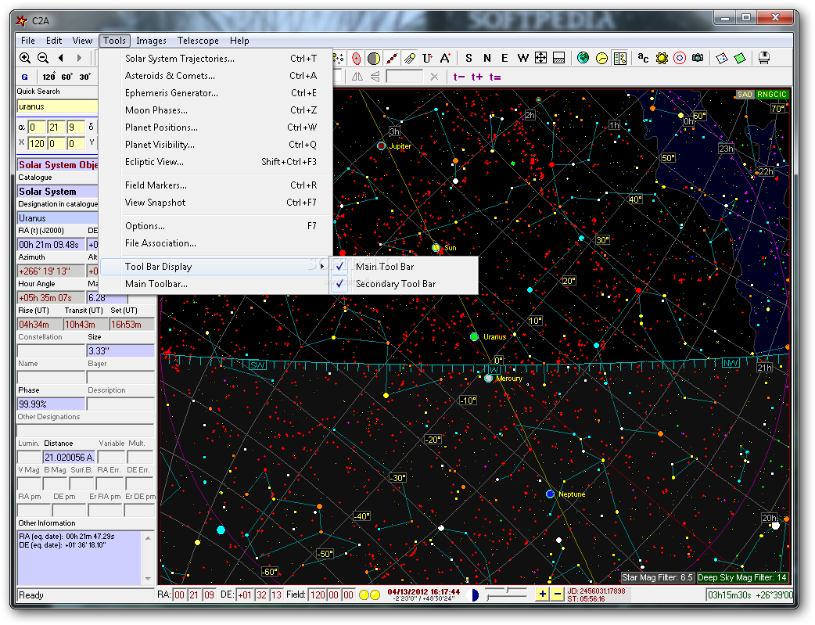Open the Earth globe icon

(583, 58)
